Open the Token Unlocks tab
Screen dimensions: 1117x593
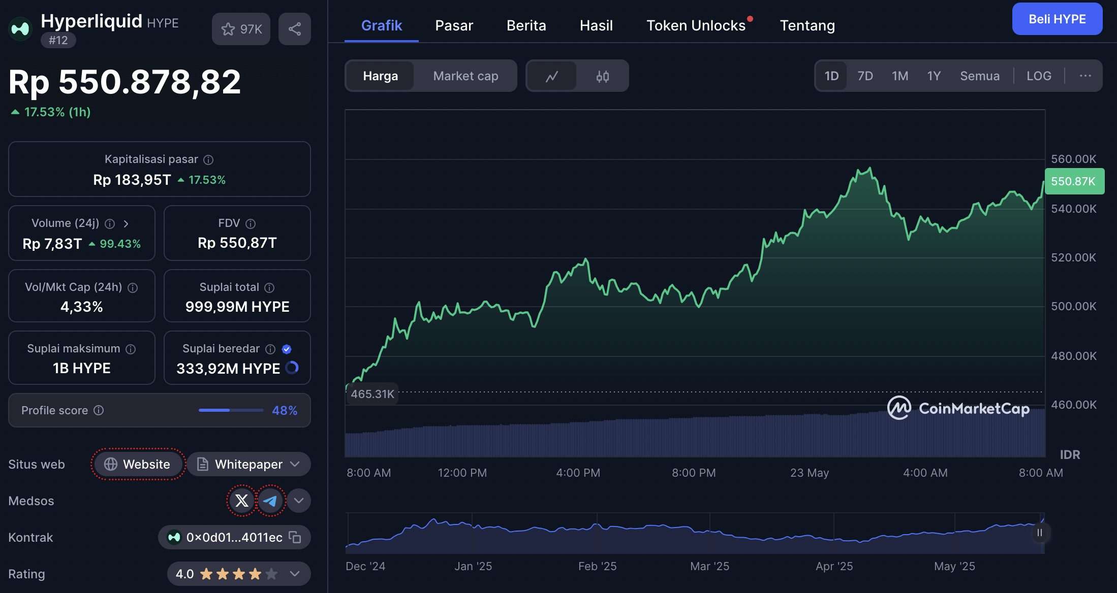(696, 25)
